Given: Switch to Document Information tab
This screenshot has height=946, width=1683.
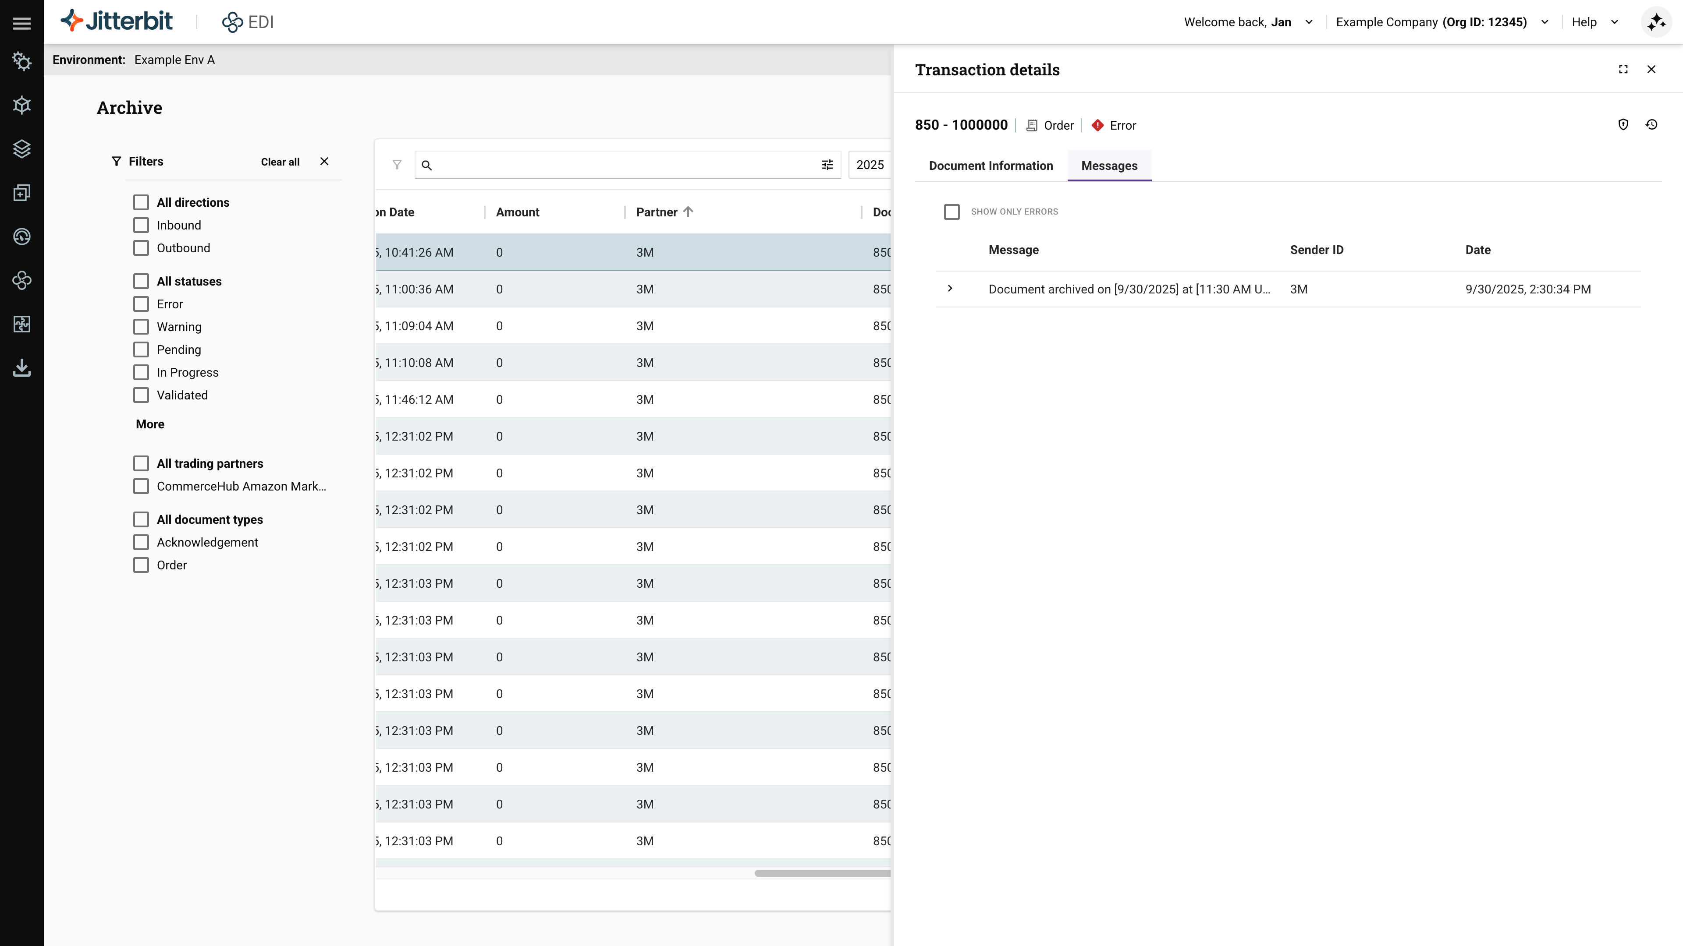Looking at the screenshot, I should [991, 166].
